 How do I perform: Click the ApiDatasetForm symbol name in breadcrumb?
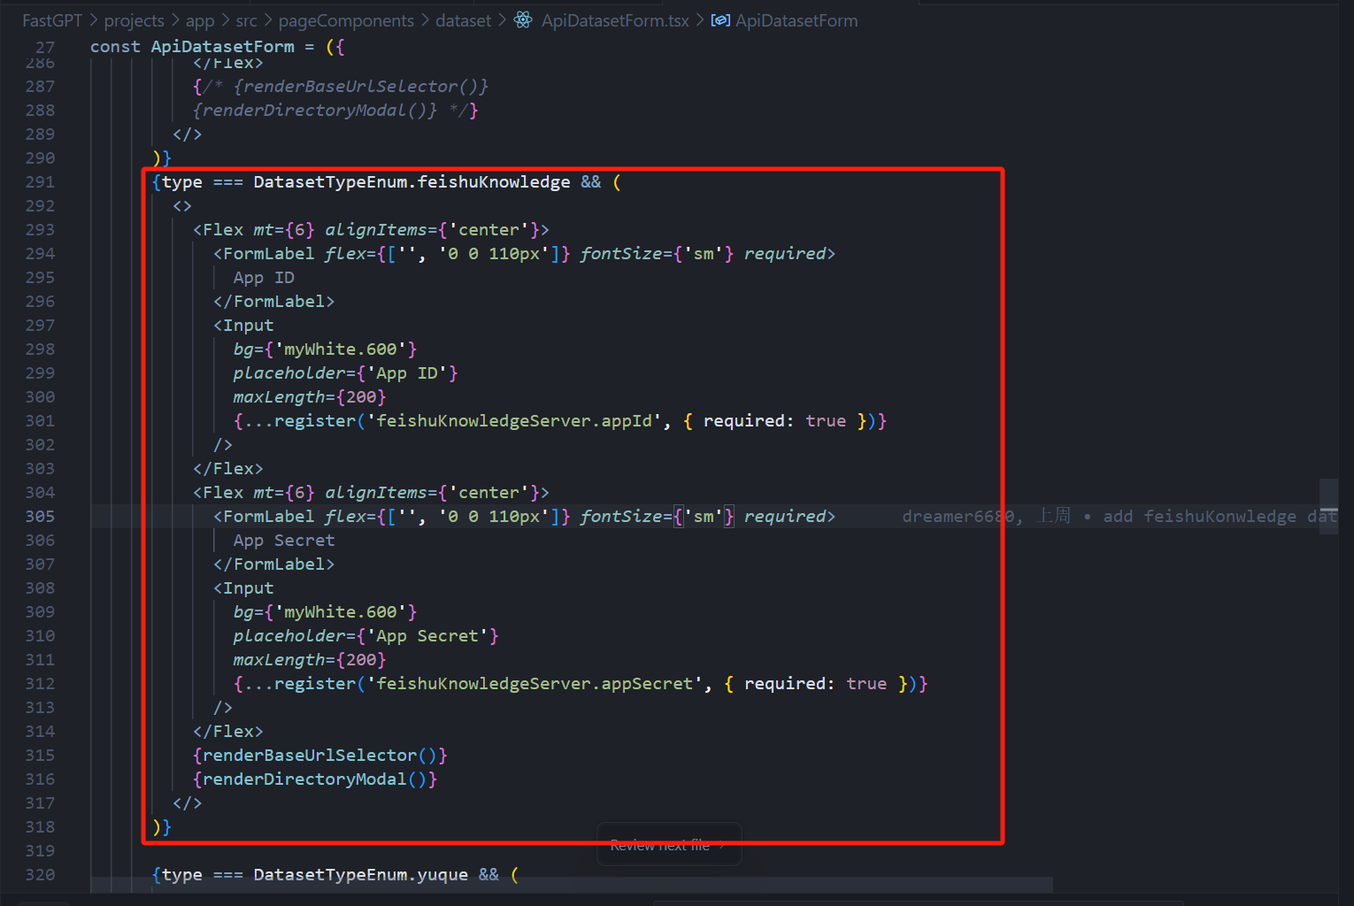click(x=796, y=20)
